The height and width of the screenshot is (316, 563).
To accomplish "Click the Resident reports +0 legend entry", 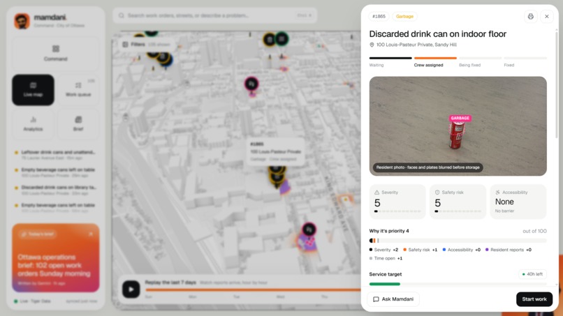I will [508, 250].
